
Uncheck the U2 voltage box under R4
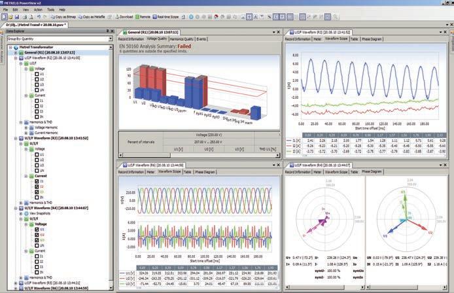(x=37, y=235)
